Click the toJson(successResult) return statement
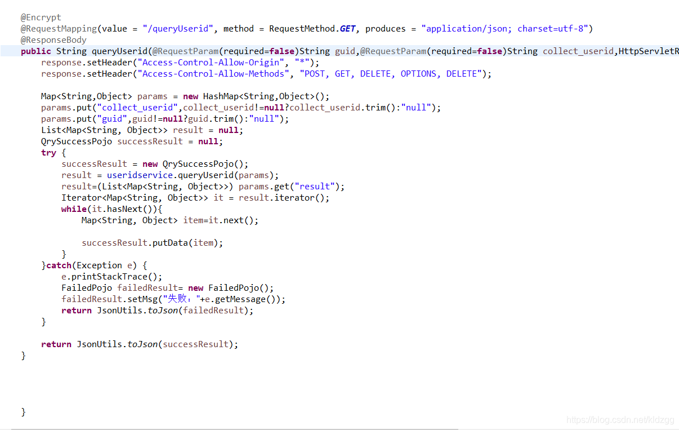Viewport: 679px width, 430px height. click(140, 344)
